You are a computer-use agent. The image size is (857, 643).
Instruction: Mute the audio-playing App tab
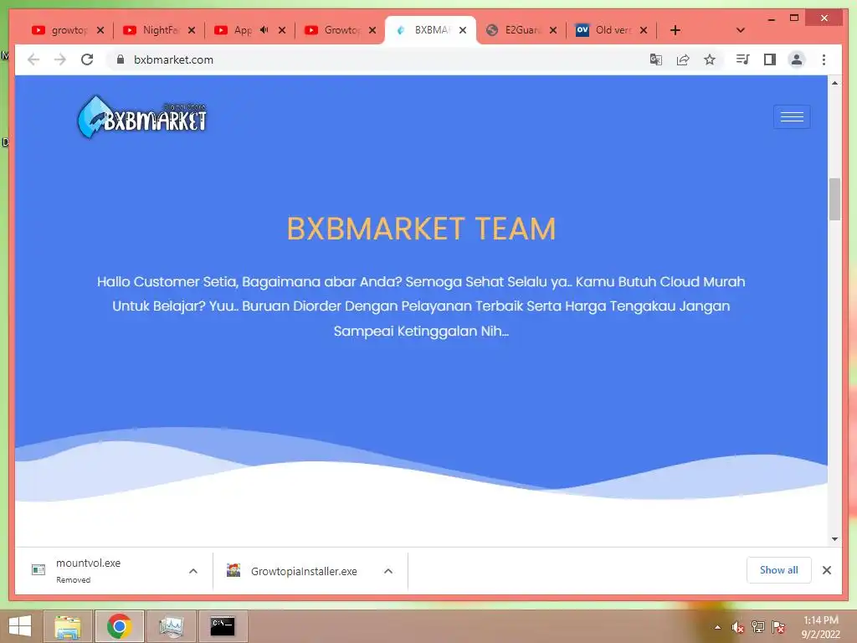[264, 30]
